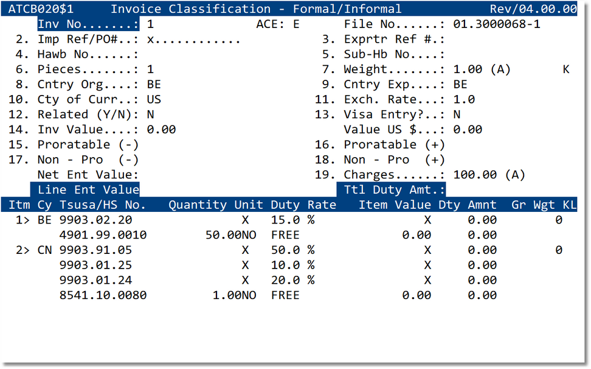
Task: Click the ACE: E indicator
Action: click(x=278, y=24)
